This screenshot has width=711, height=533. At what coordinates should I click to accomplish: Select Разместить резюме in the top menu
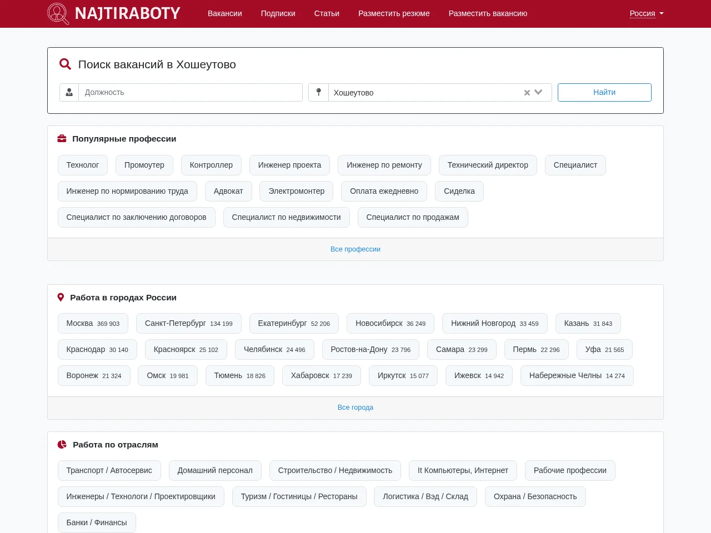coord(394,13)
